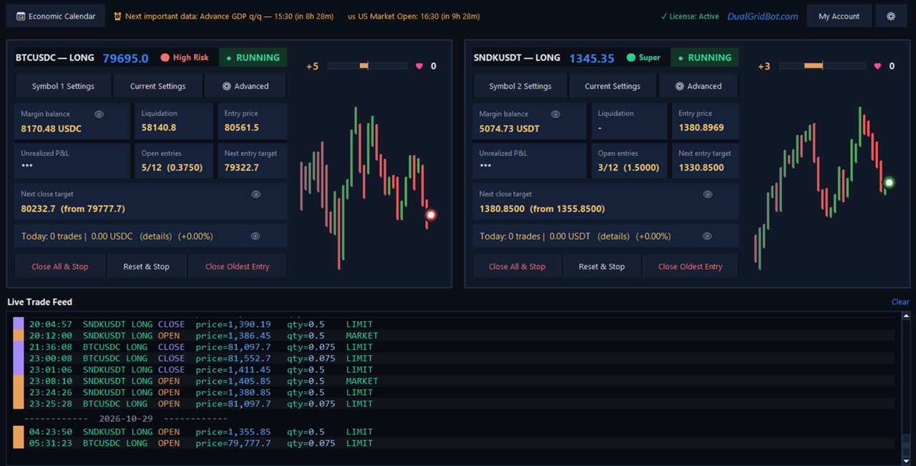
Task: Click the BTCUSDC +5 level slider bar
Action: (x=368, y=66)
